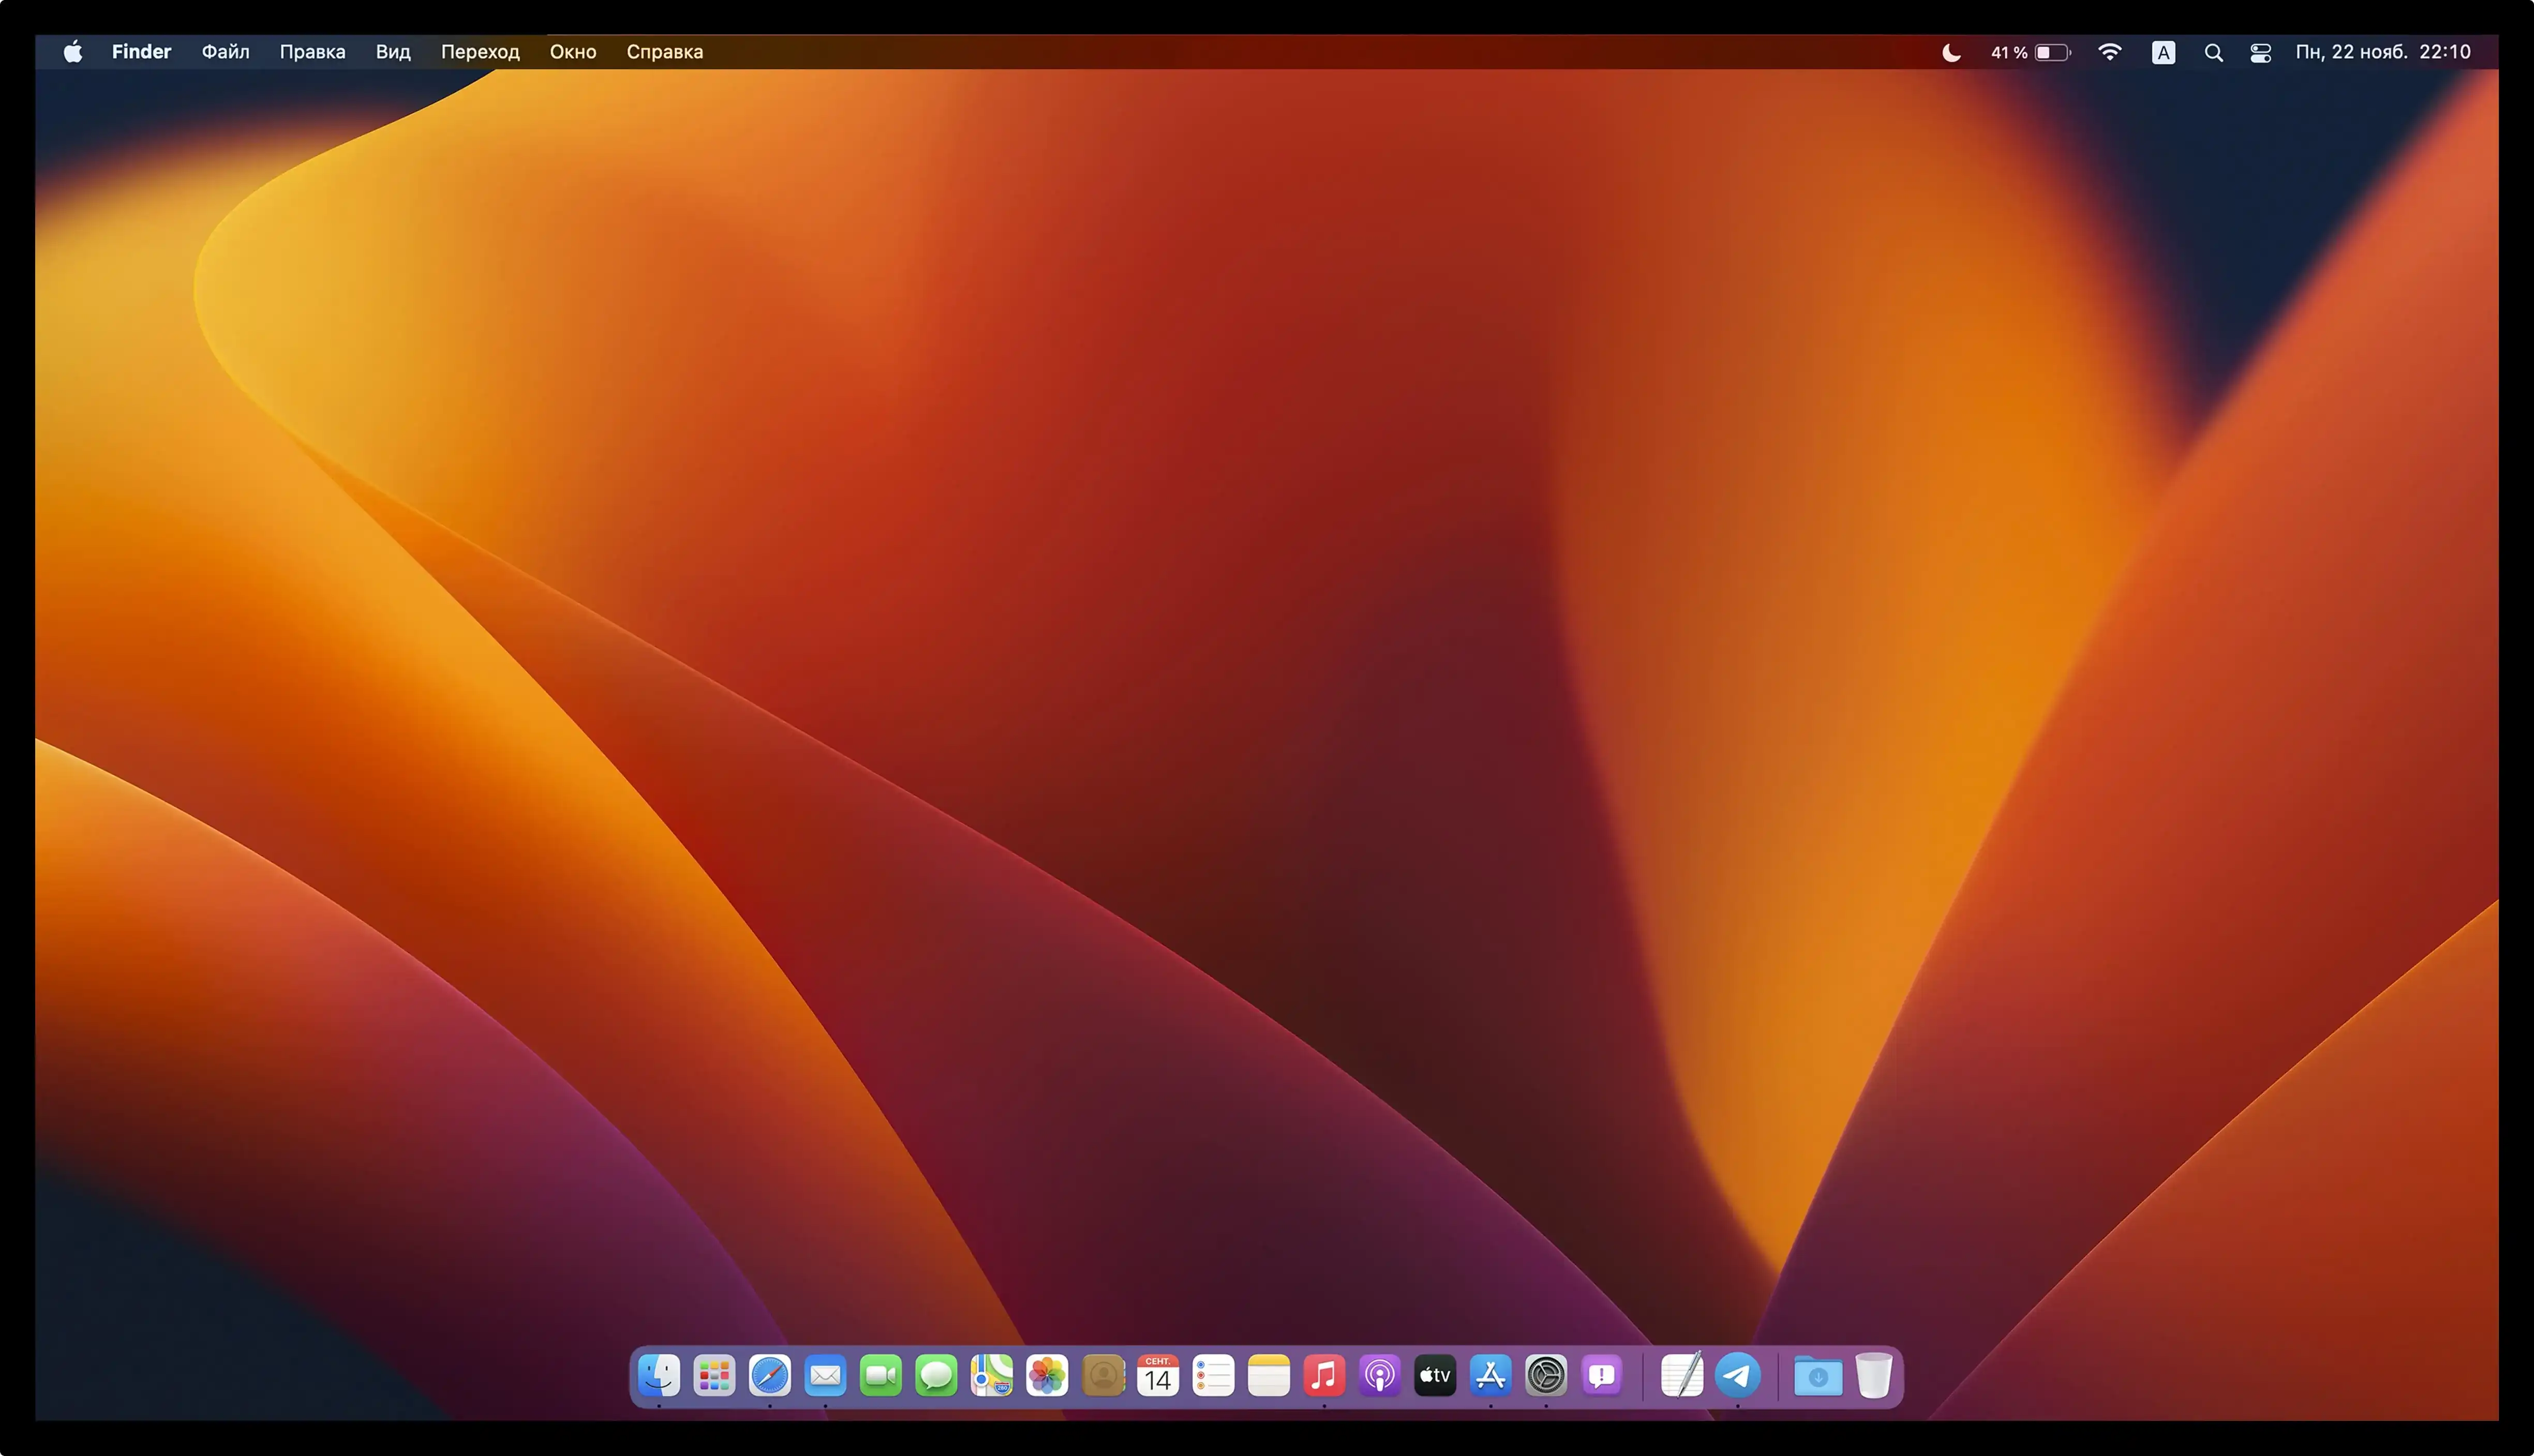
Task: Open the App Store icon
Action: pos(1490,1376)
